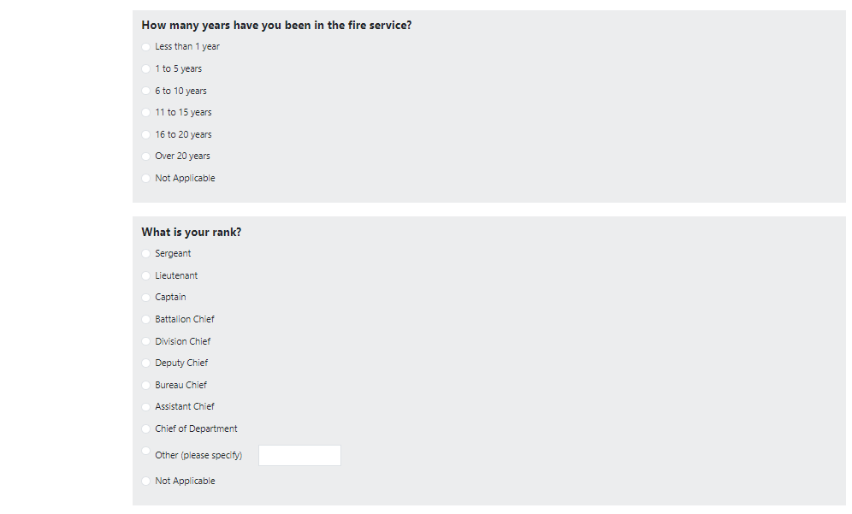Choose the "1 to 5 years" option
The image size is (852, 514).
click(146, 68)
